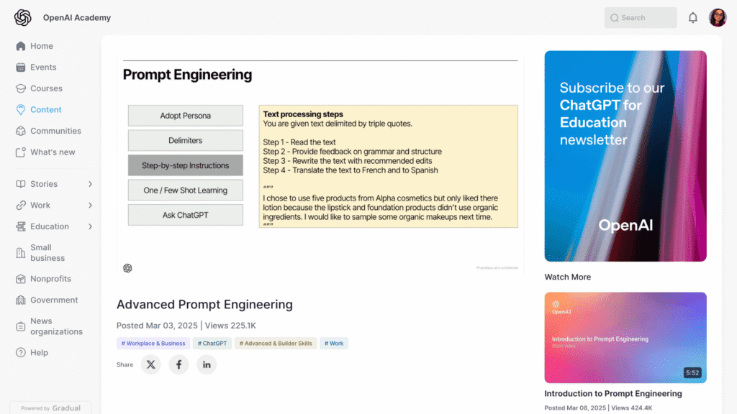
Task: Click Step-by-step Instructions slide button
Action: (185, 165)
